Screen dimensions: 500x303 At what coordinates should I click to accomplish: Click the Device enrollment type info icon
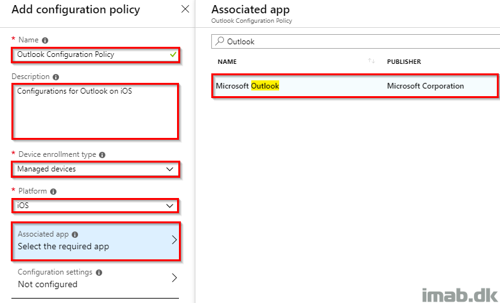point(102,155)
